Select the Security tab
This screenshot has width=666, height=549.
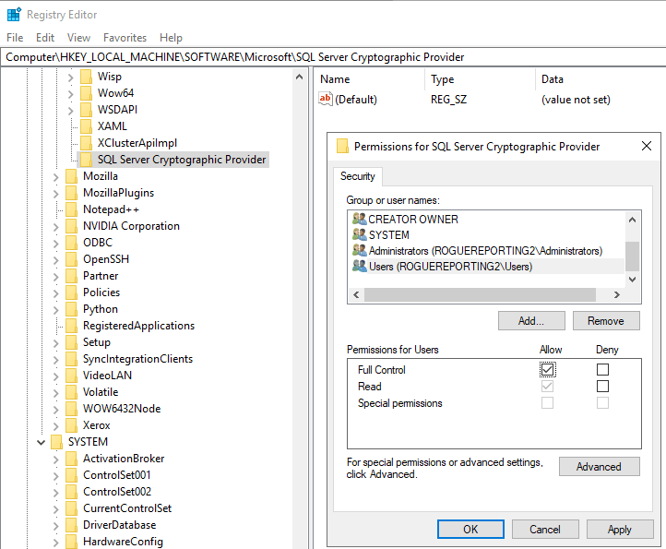[358, 176]
